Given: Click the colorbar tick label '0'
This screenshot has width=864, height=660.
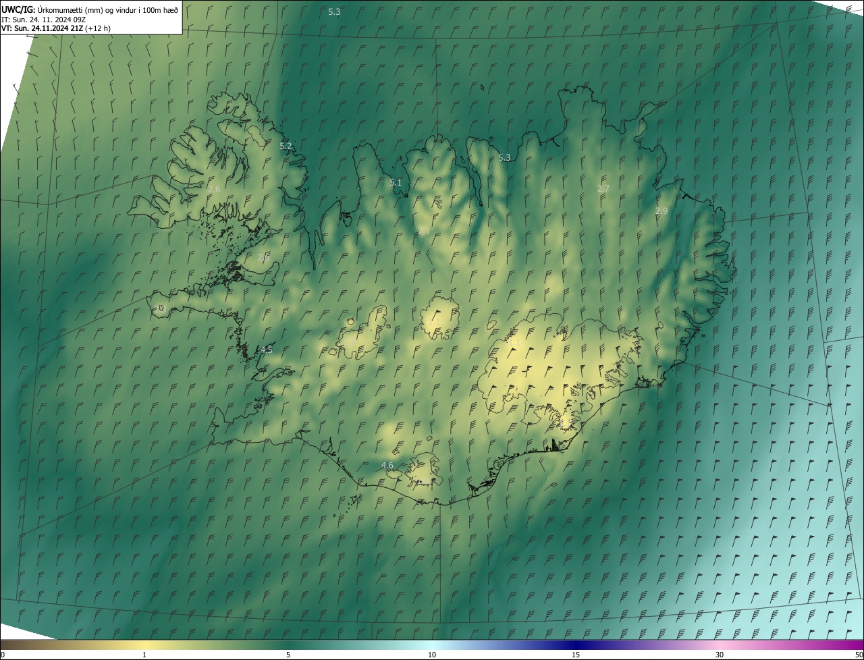Looking at the screenshot, I should pos(3,655).
